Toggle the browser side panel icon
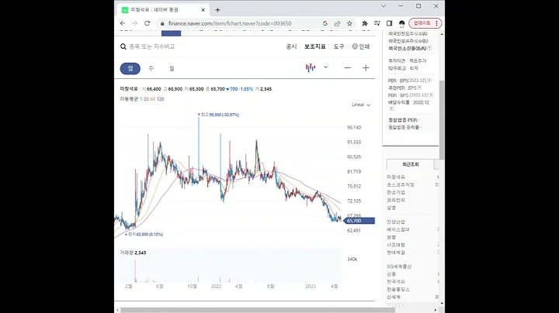 click(389, 23)
